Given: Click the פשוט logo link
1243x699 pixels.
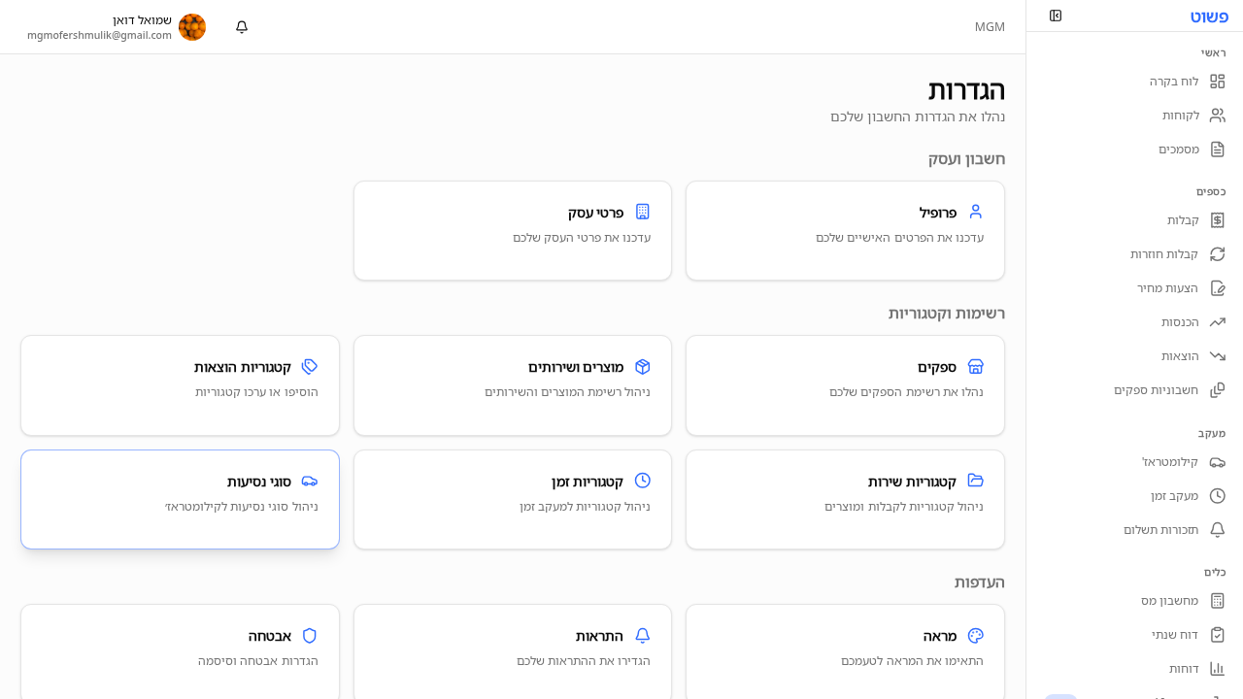Looking at the screenshot, I should (1209, 17).
